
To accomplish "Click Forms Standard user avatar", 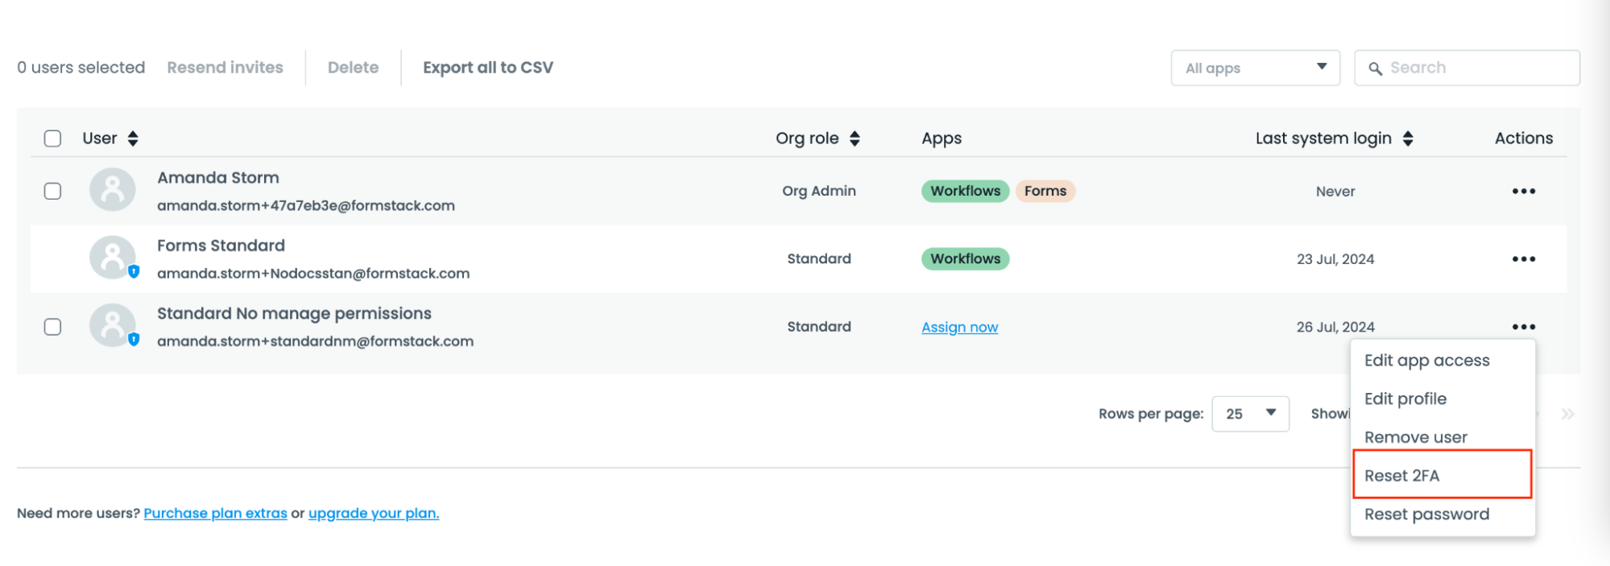I will click(112, 258).
